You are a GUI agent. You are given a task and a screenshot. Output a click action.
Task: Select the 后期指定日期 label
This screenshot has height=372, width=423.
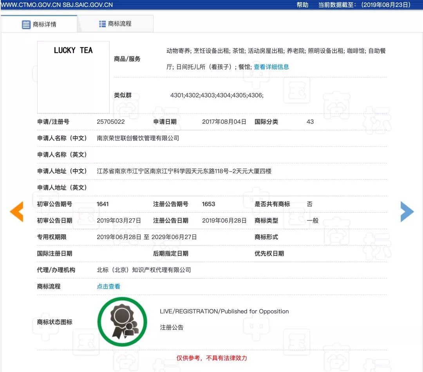coord(170,253)
